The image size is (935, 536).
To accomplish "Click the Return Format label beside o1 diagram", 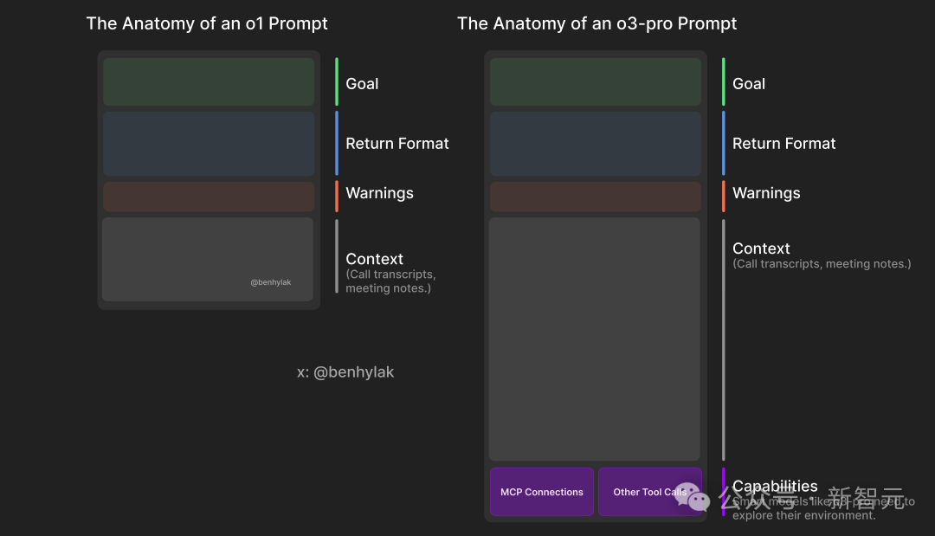I will (397, 144).
